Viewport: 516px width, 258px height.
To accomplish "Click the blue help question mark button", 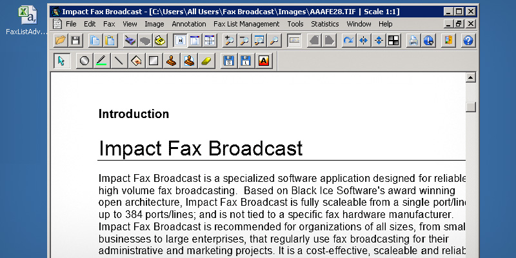I will click(x=468, y=40).
